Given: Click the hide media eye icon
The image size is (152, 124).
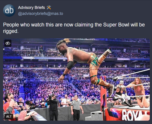Looking at the screenshot, I should (x=8, y=43).
